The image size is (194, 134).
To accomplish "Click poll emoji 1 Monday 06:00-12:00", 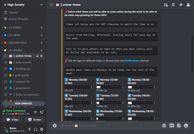I will click(66, 80).
